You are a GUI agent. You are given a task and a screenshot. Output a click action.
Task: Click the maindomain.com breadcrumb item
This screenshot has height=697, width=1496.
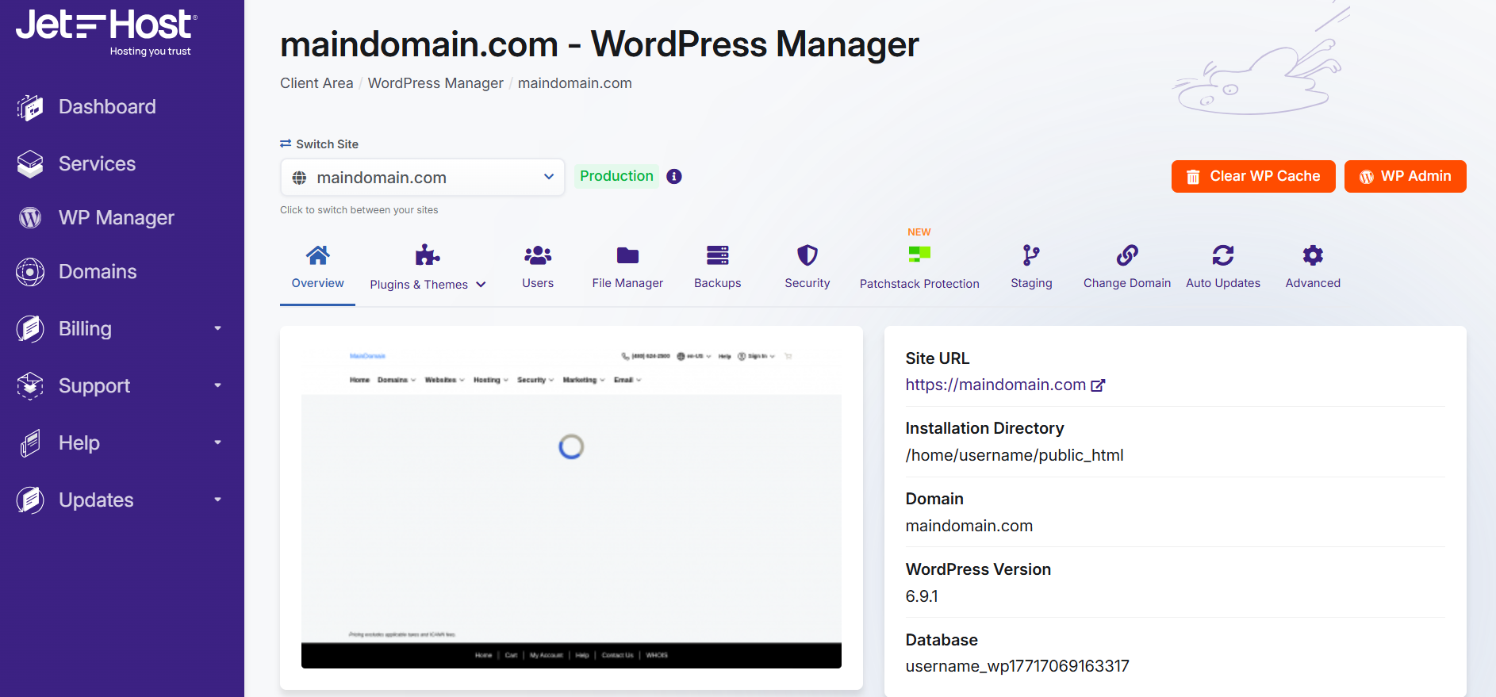[575, 83]
